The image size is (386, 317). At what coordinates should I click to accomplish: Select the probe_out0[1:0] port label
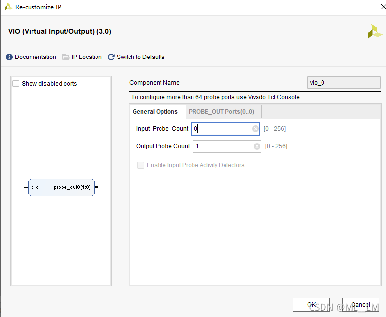pyautogui.click(x=72, y=187)
